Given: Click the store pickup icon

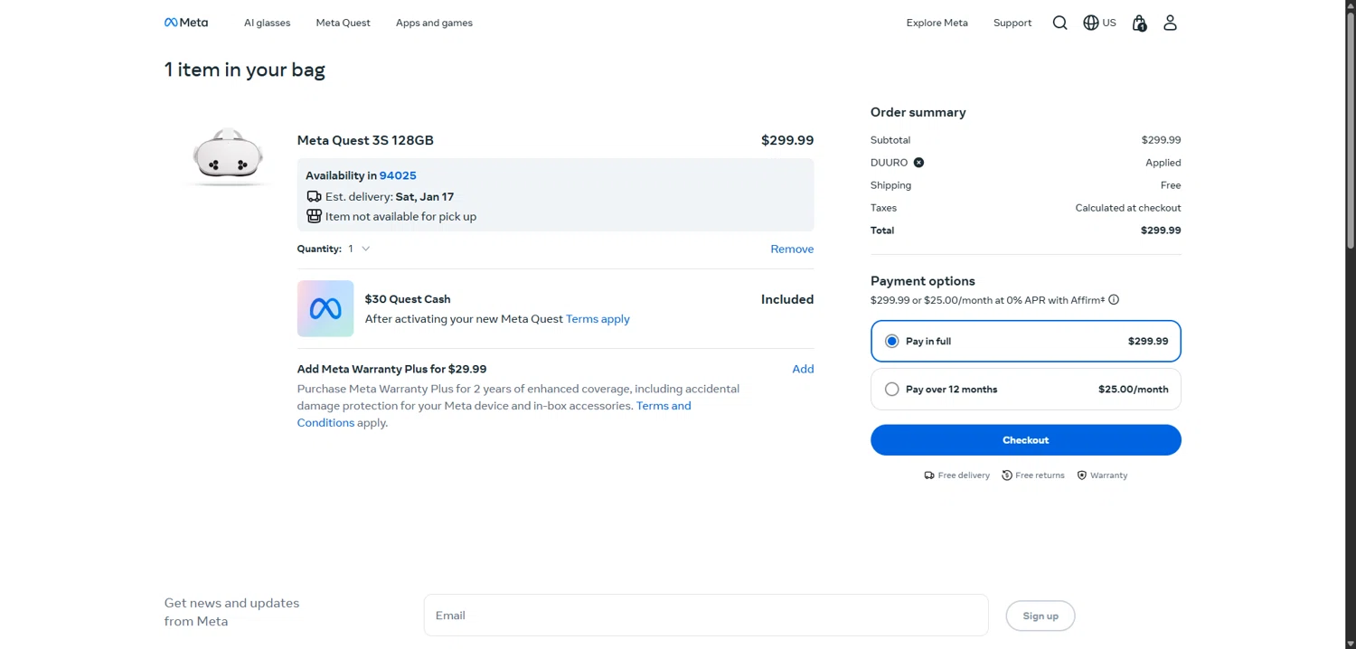Looking at the screenshot, I should (x=314, y=216).
